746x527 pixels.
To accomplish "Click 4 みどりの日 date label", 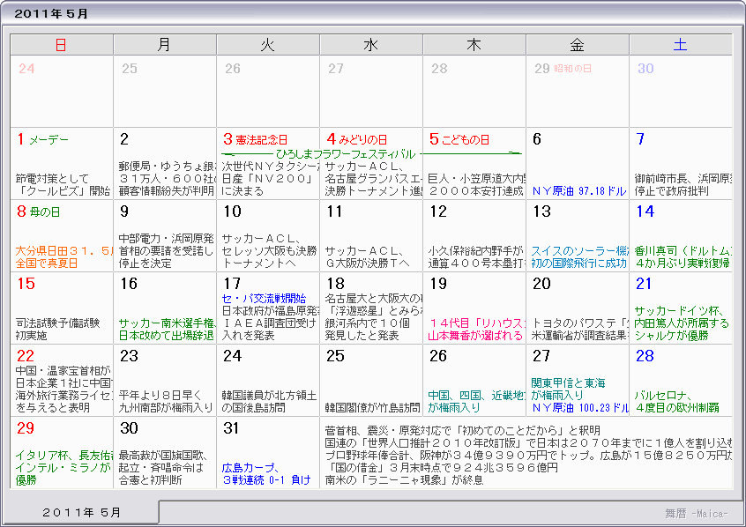I will point(357,139).
